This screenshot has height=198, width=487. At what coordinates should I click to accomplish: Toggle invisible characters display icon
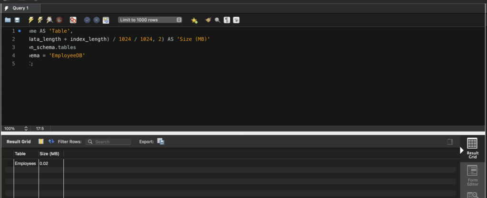point(227,20)
